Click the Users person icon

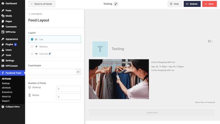(x=3, y=50)
